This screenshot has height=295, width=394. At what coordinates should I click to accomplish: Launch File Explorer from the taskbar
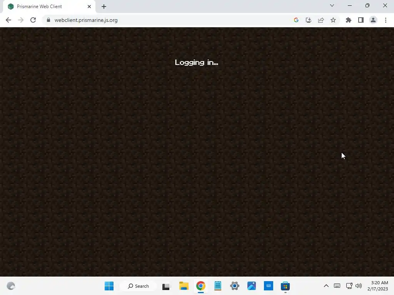pyautogui.click(x=184, y=286)
